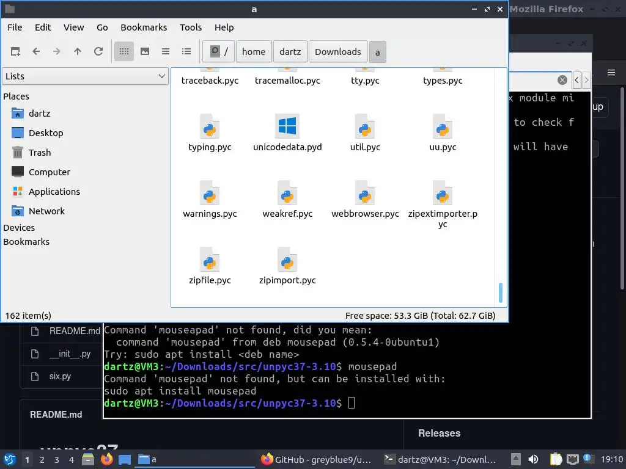Click the root path button
626x469 pixels.
[x=219, y=51]
